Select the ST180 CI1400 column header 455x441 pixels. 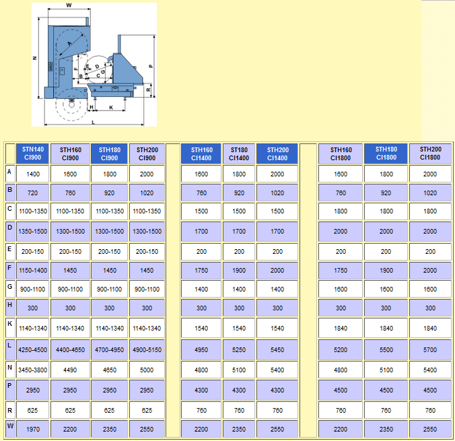coord(239,154)
